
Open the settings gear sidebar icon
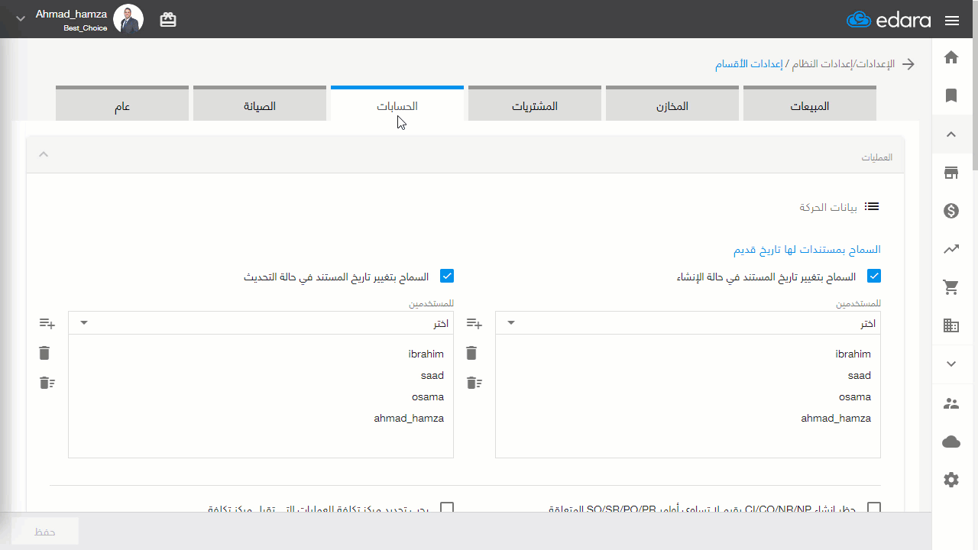pyautogui.click(x=951, y=480)
